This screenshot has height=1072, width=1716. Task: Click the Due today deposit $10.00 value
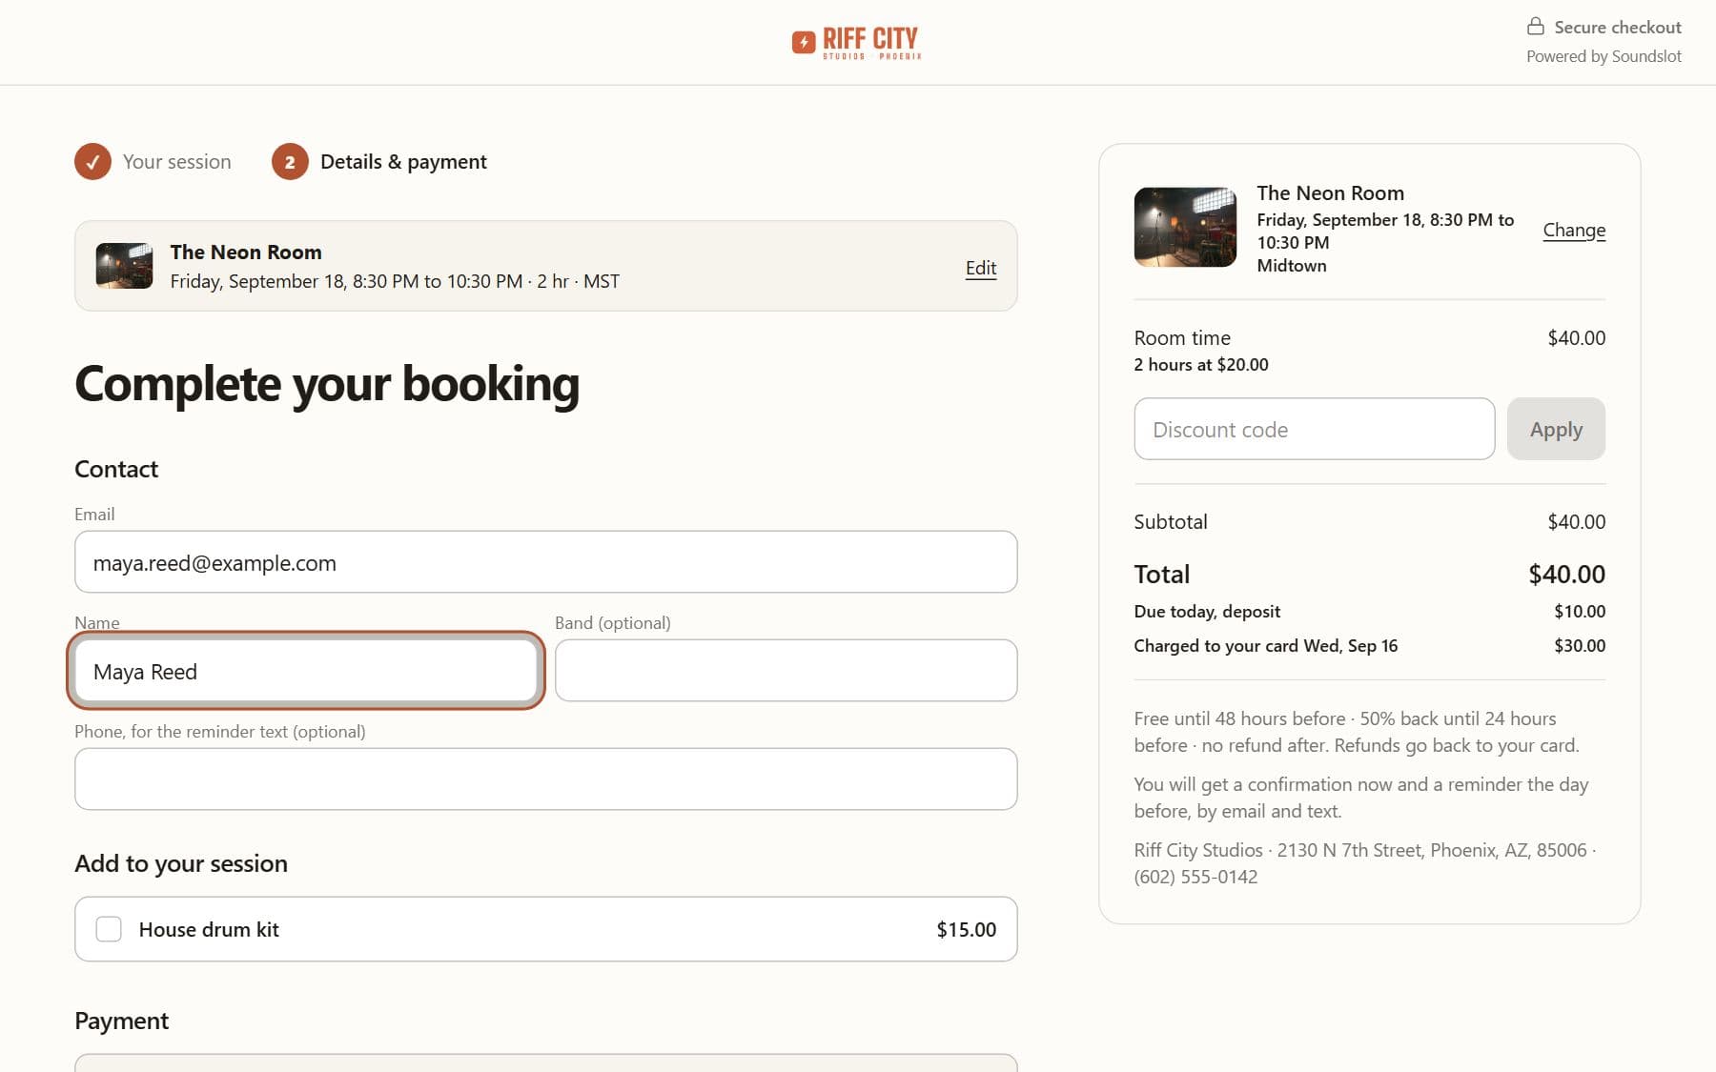(x=1580, y=612)
